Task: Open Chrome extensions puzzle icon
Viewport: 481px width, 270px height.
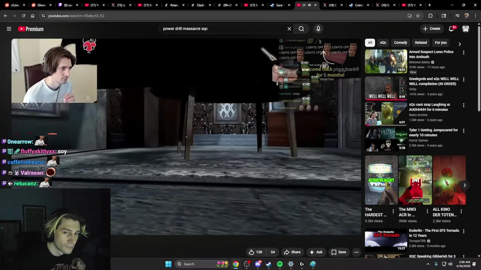Action: click(x=431, y=16)
